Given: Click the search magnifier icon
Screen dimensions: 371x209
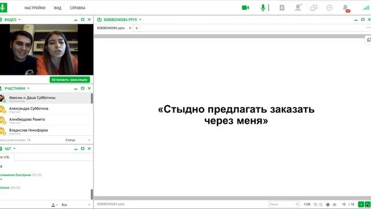Looking at the screenshot, I should 297,204.
